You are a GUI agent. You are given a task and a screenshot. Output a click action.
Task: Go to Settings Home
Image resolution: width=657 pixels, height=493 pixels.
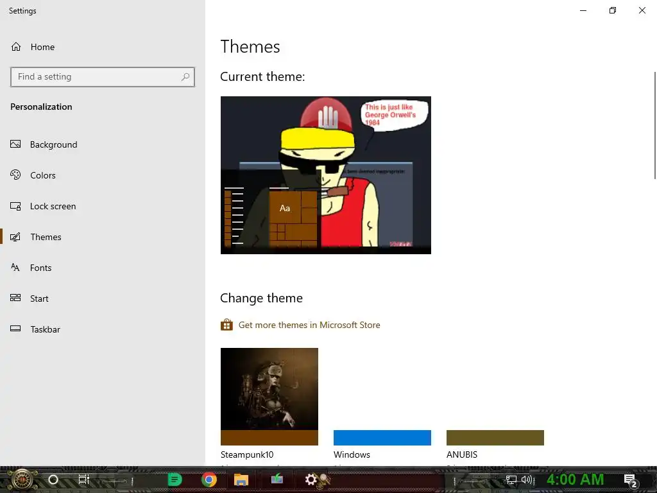click(x=33, y=47)
